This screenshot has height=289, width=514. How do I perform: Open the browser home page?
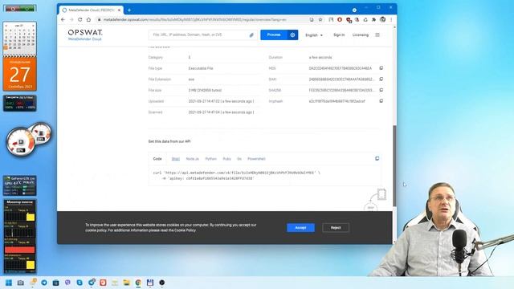88,19
